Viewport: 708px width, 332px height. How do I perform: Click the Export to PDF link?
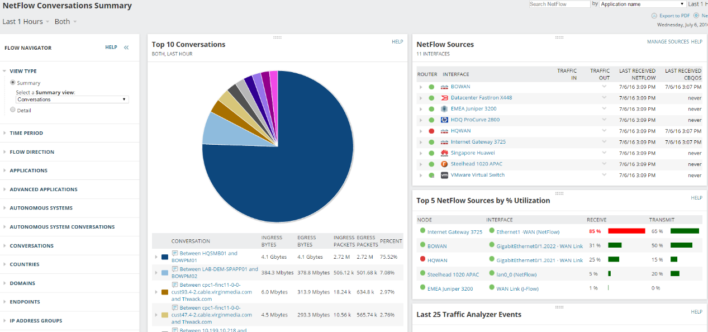coord(674,16)
